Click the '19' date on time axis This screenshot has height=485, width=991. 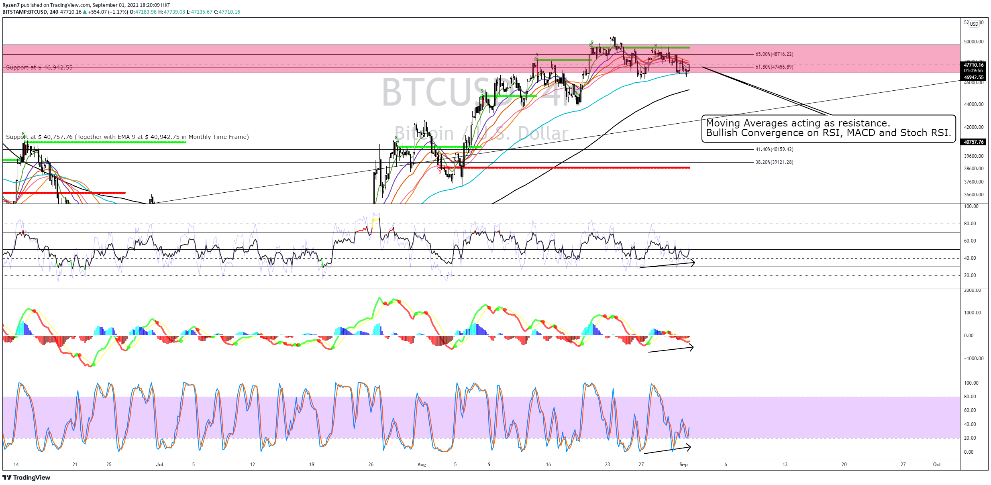(312, 465)
